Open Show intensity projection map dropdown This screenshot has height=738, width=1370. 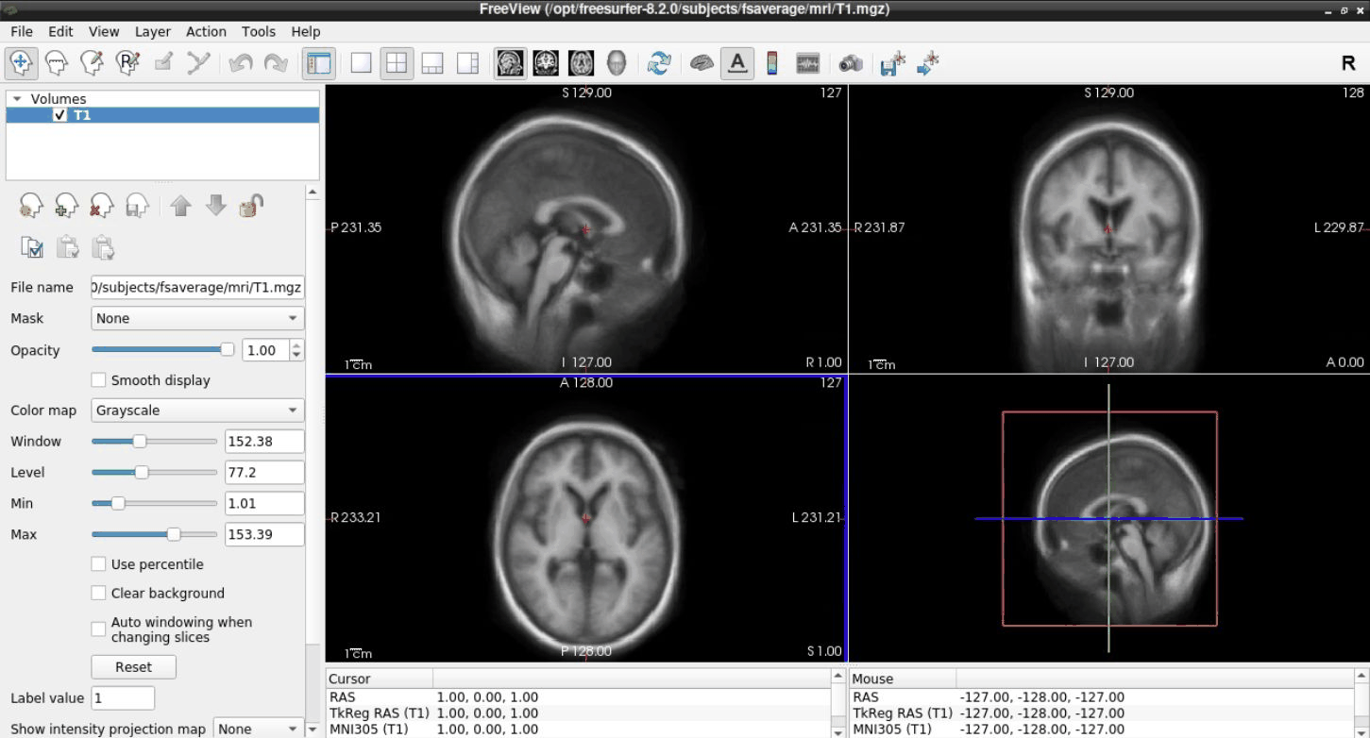click(257, 729)
